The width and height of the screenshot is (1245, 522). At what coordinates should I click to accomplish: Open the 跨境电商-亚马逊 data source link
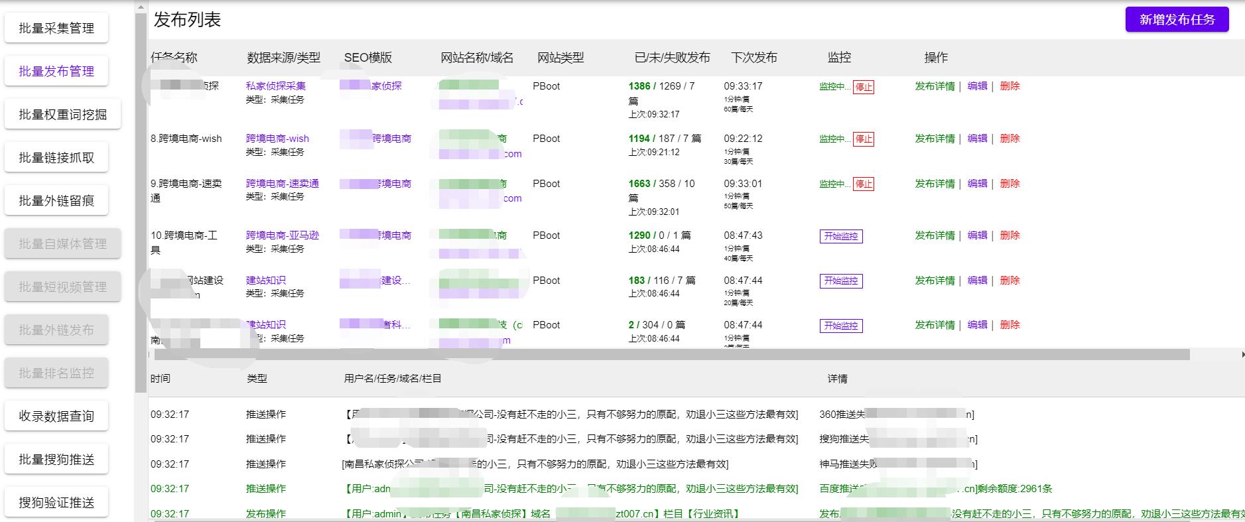click(x=282, y=235)
